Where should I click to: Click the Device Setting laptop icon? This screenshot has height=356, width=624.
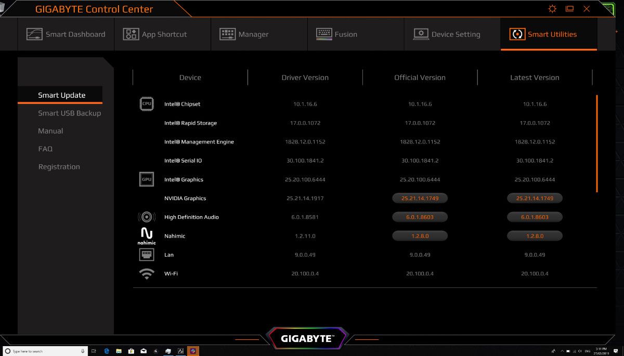420,33
